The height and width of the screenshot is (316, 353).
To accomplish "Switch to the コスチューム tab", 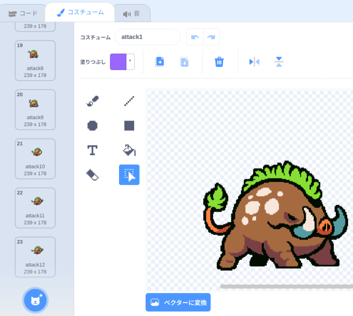I will pos(80,12).
